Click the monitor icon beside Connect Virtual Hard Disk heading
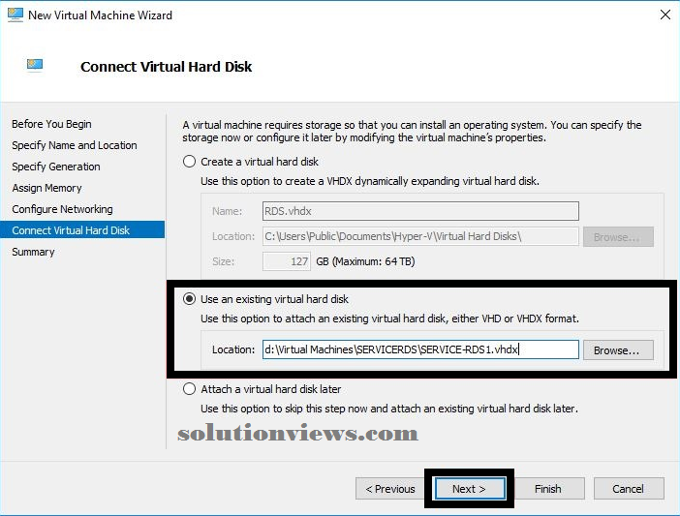The height and width of the screenshot is (516, 680). pos(35,65)
